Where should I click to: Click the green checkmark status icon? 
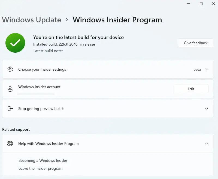(x=15, y=43)
